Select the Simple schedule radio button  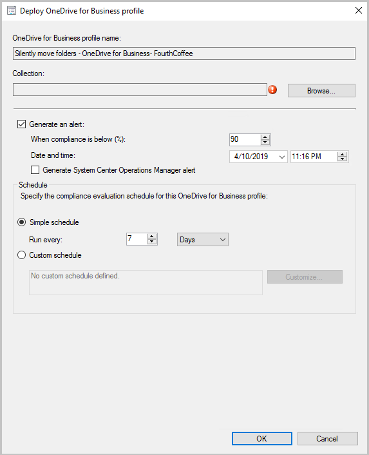coord(21,222)
